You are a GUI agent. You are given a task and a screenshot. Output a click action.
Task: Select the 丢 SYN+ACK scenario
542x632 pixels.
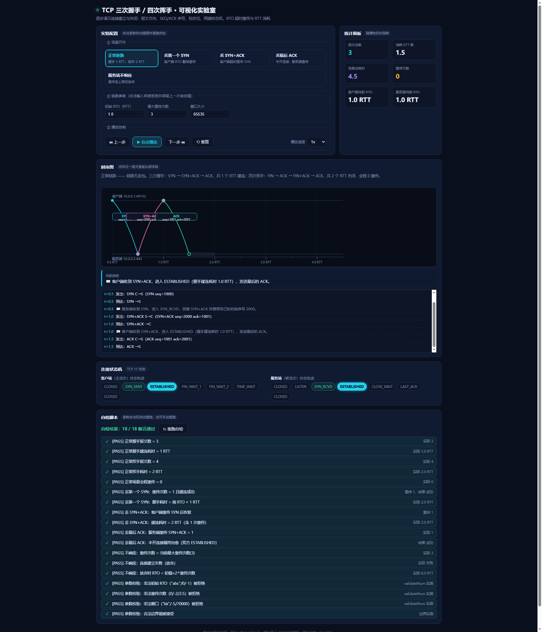pos(243,58)
